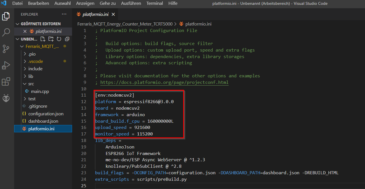The height and width of the screenshot is (189, 365).
Task: Select platformio.ini in the file tree
Action: [43, 129]
